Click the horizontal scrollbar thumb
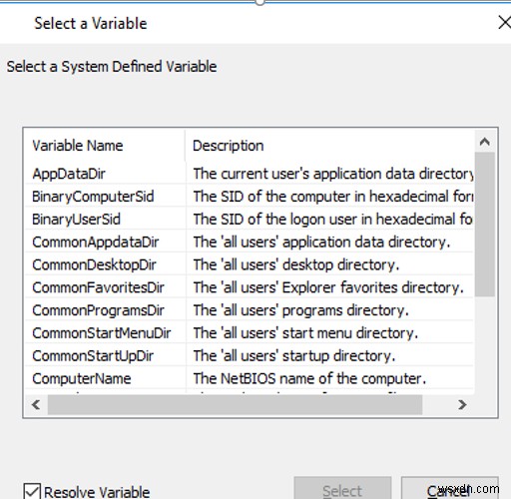The height and width of the screenshot is (499, 511). pos(235,405)
